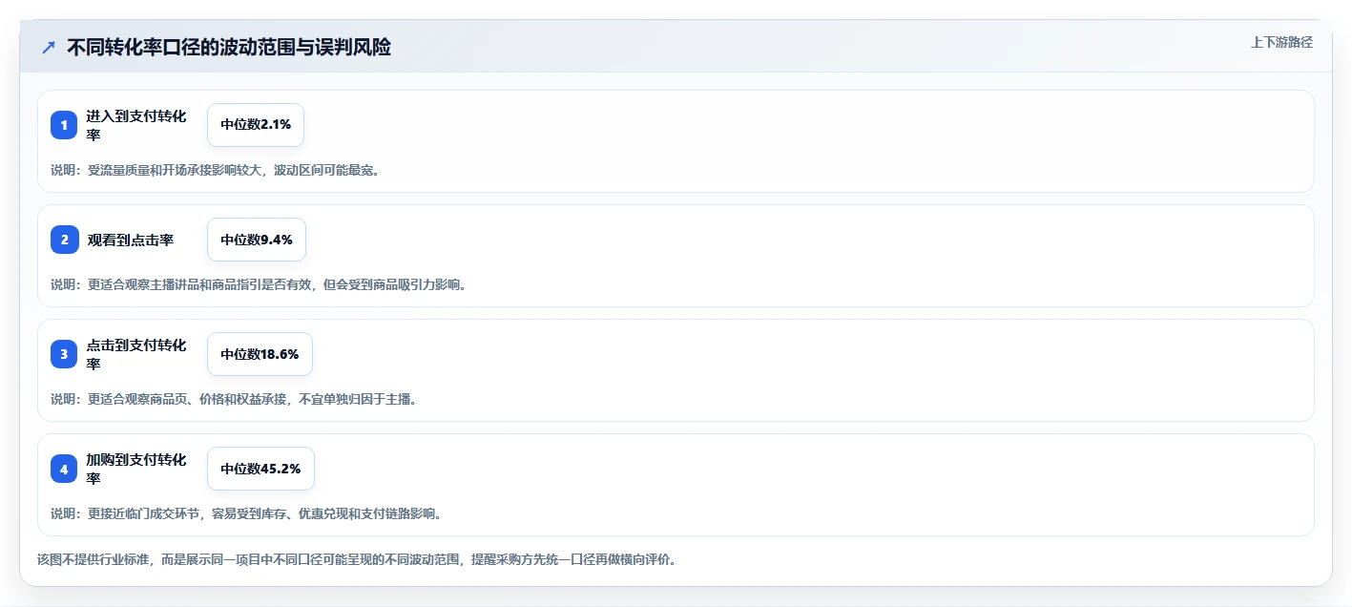The image size is (1352, 607).
Task: Click the note starting 说明：受流量质量和开场承接
Action: point(215,170)
